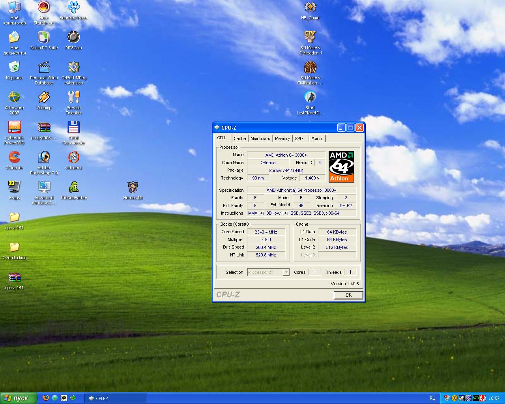
Task: Open ICQ flower icon in quick launch
Action: 73,398
